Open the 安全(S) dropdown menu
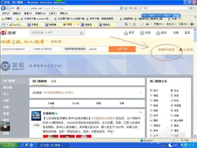The image size is (197, 148). click(171, 24)
